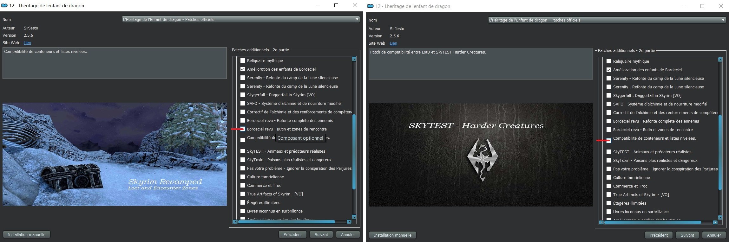Maximize the right installer window
729x242 pixels.
coord(702,6)
